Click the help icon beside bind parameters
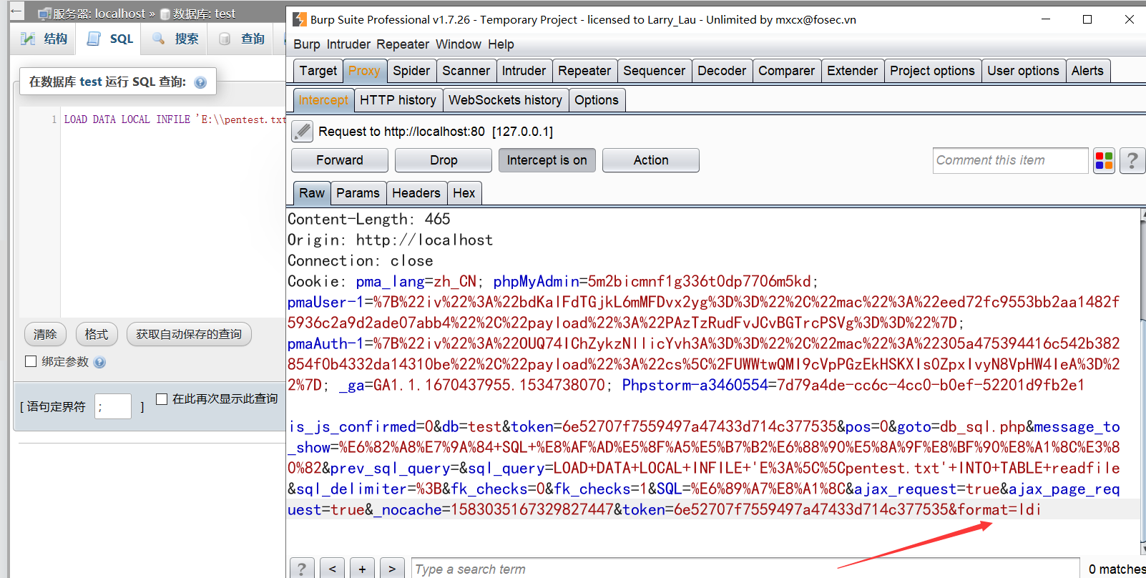Screen dimensions: 1146x578 click(99, 362)
